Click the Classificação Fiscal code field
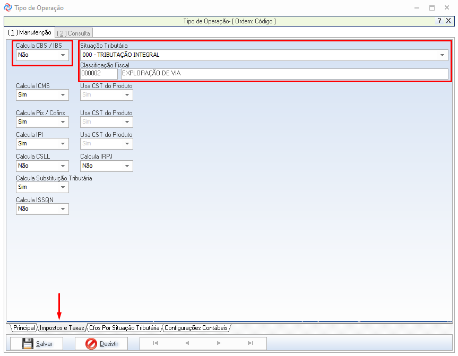The height and width of the screenshot is (356, 458). tap(98, 74)
